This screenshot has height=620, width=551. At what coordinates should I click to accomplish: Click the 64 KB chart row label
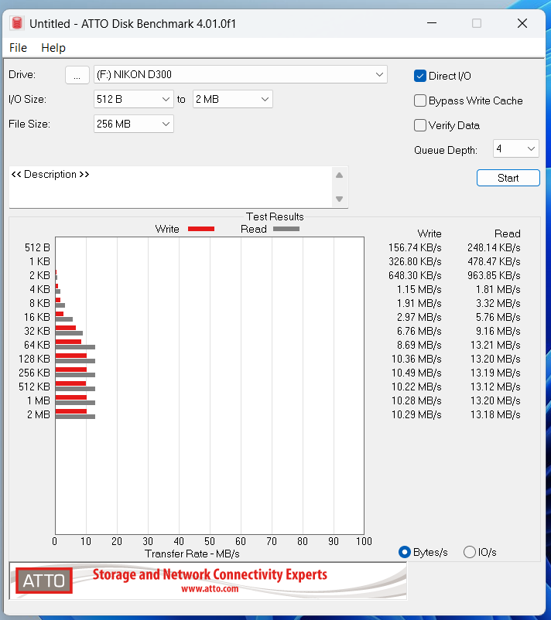coord(37,346)
